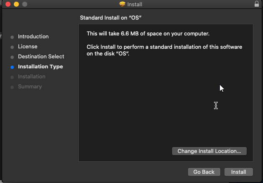
Task: Click the package icon in the title bar
Action: 122,4
